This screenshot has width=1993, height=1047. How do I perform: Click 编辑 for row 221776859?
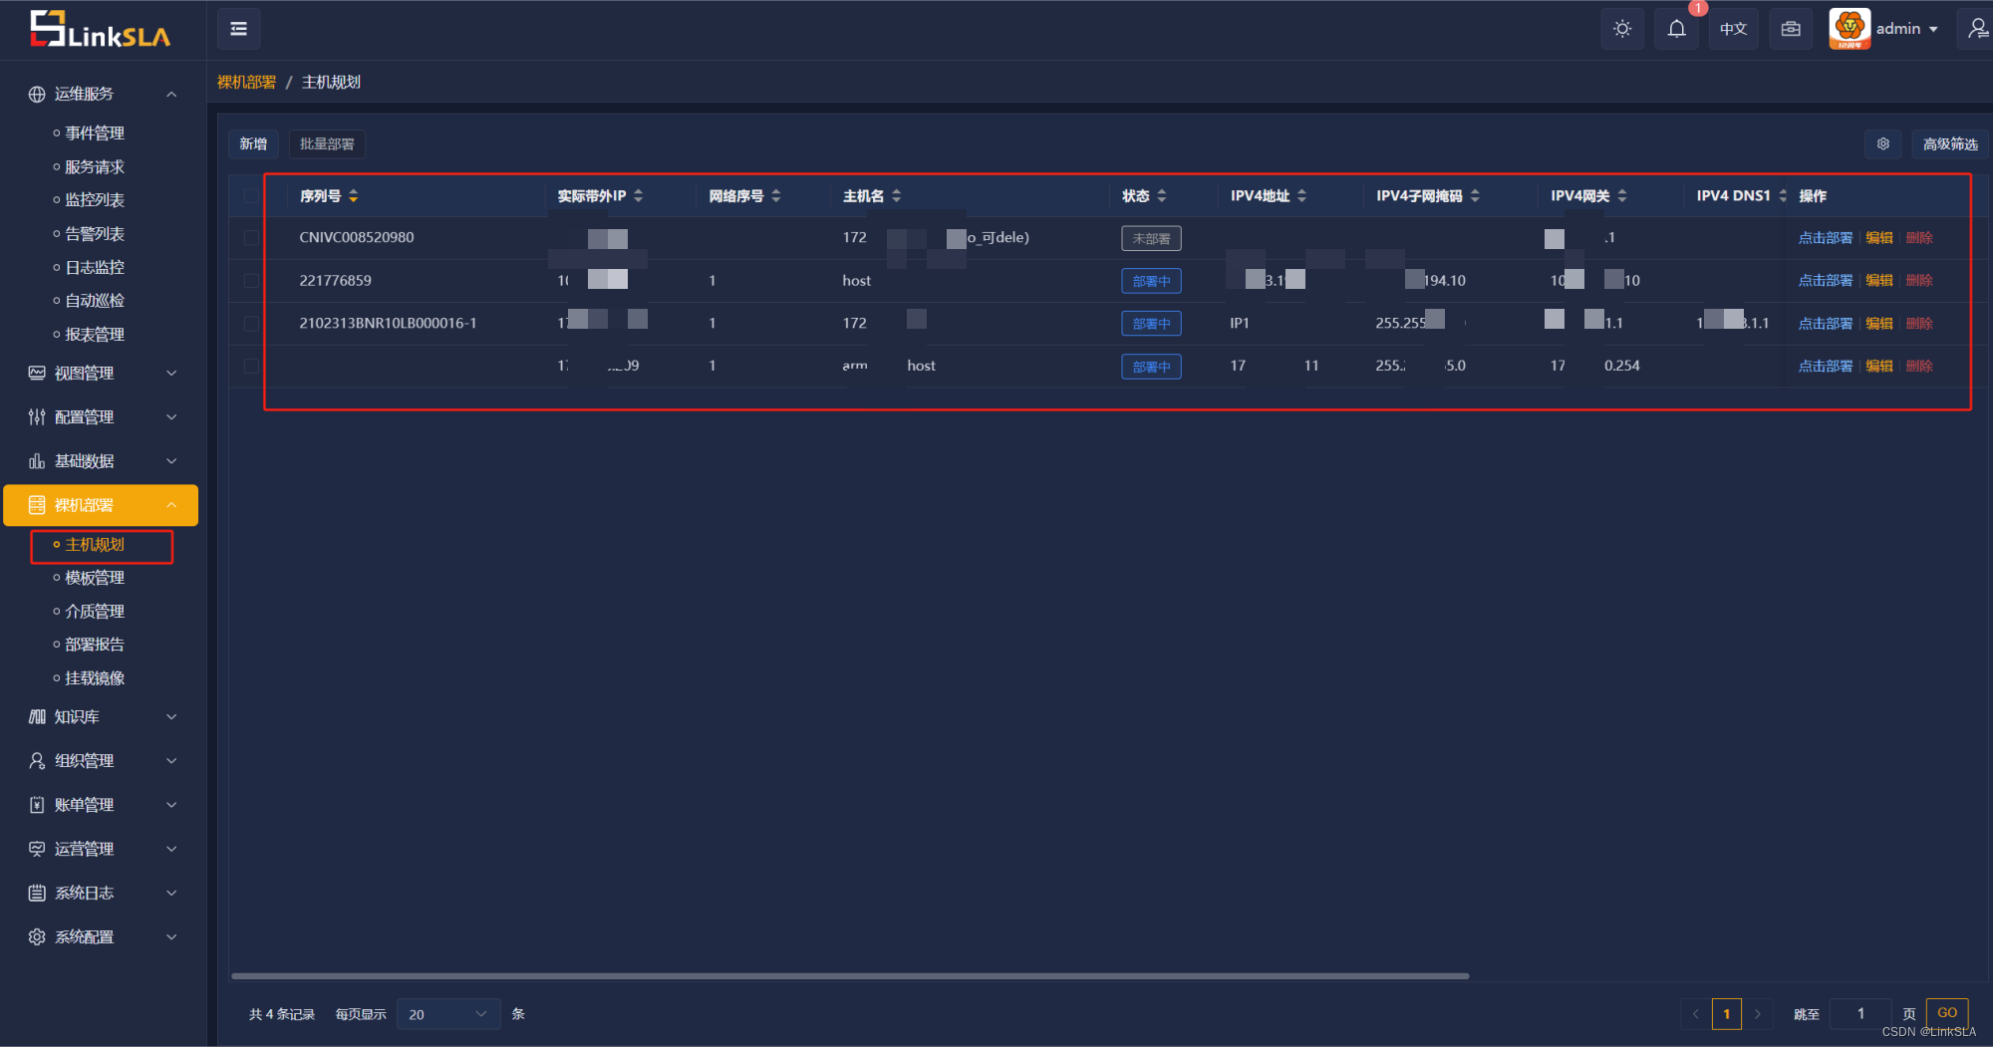(x=1879, y=281)
